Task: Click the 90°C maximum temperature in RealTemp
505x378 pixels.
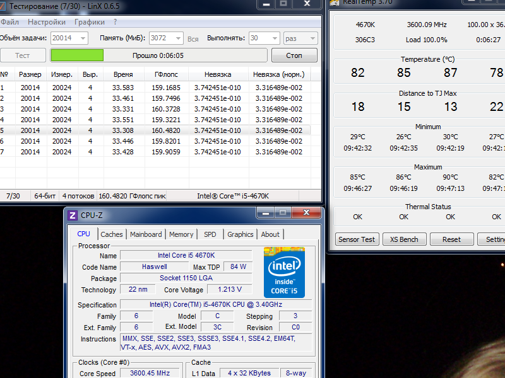Action: [450, 177]
